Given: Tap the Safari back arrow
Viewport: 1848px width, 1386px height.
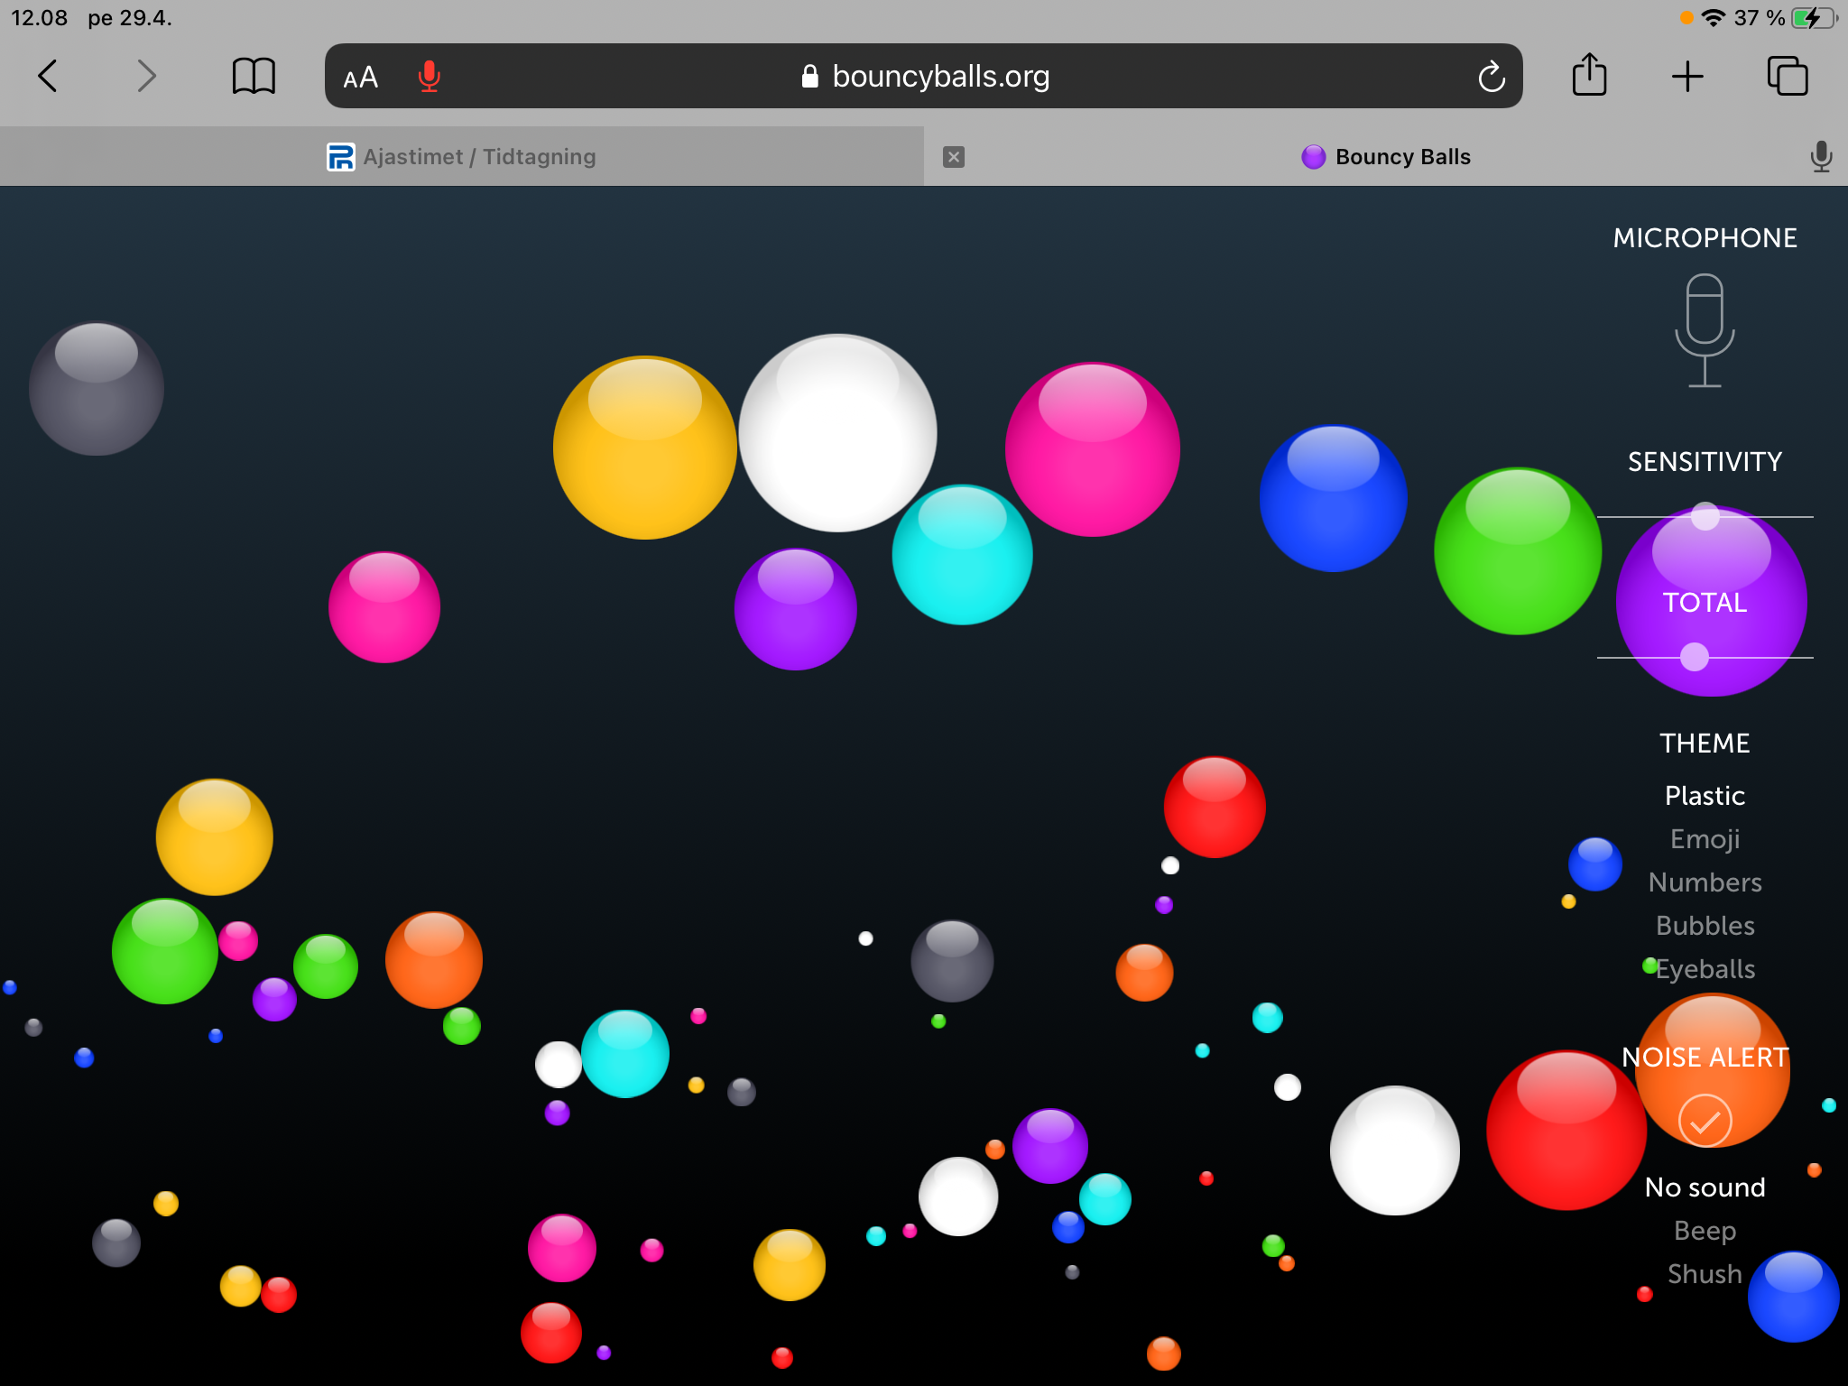Looking at the screenshot, I should [x=48, y=76].
